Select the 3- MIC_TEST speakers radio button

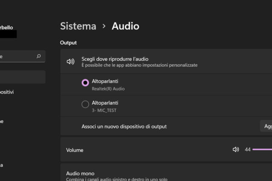85,104
